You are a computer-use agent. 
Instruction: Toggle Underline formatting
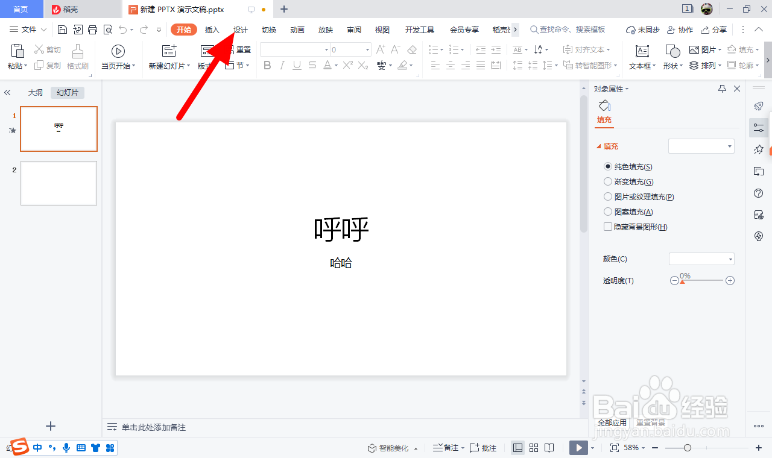(x=297, y=65)
